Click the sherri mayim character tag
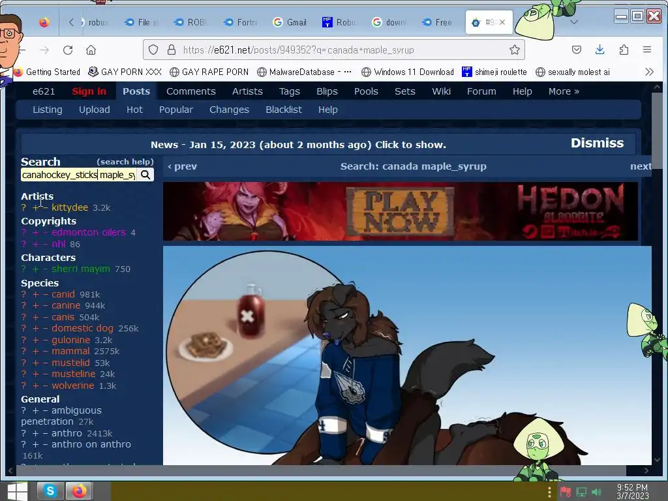 [80, 269]
